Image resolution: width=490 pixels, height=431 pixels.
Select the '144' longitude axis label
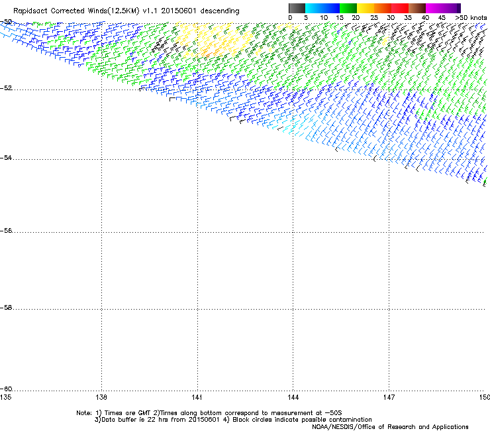tap(293, 397)
